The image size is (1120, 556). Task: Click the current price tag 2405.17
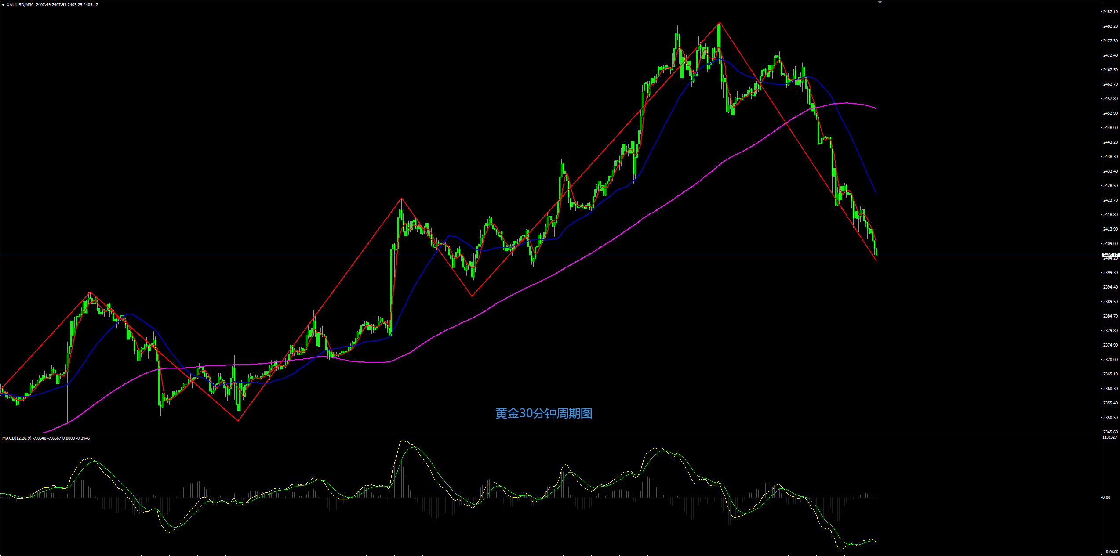[1110, 255]
